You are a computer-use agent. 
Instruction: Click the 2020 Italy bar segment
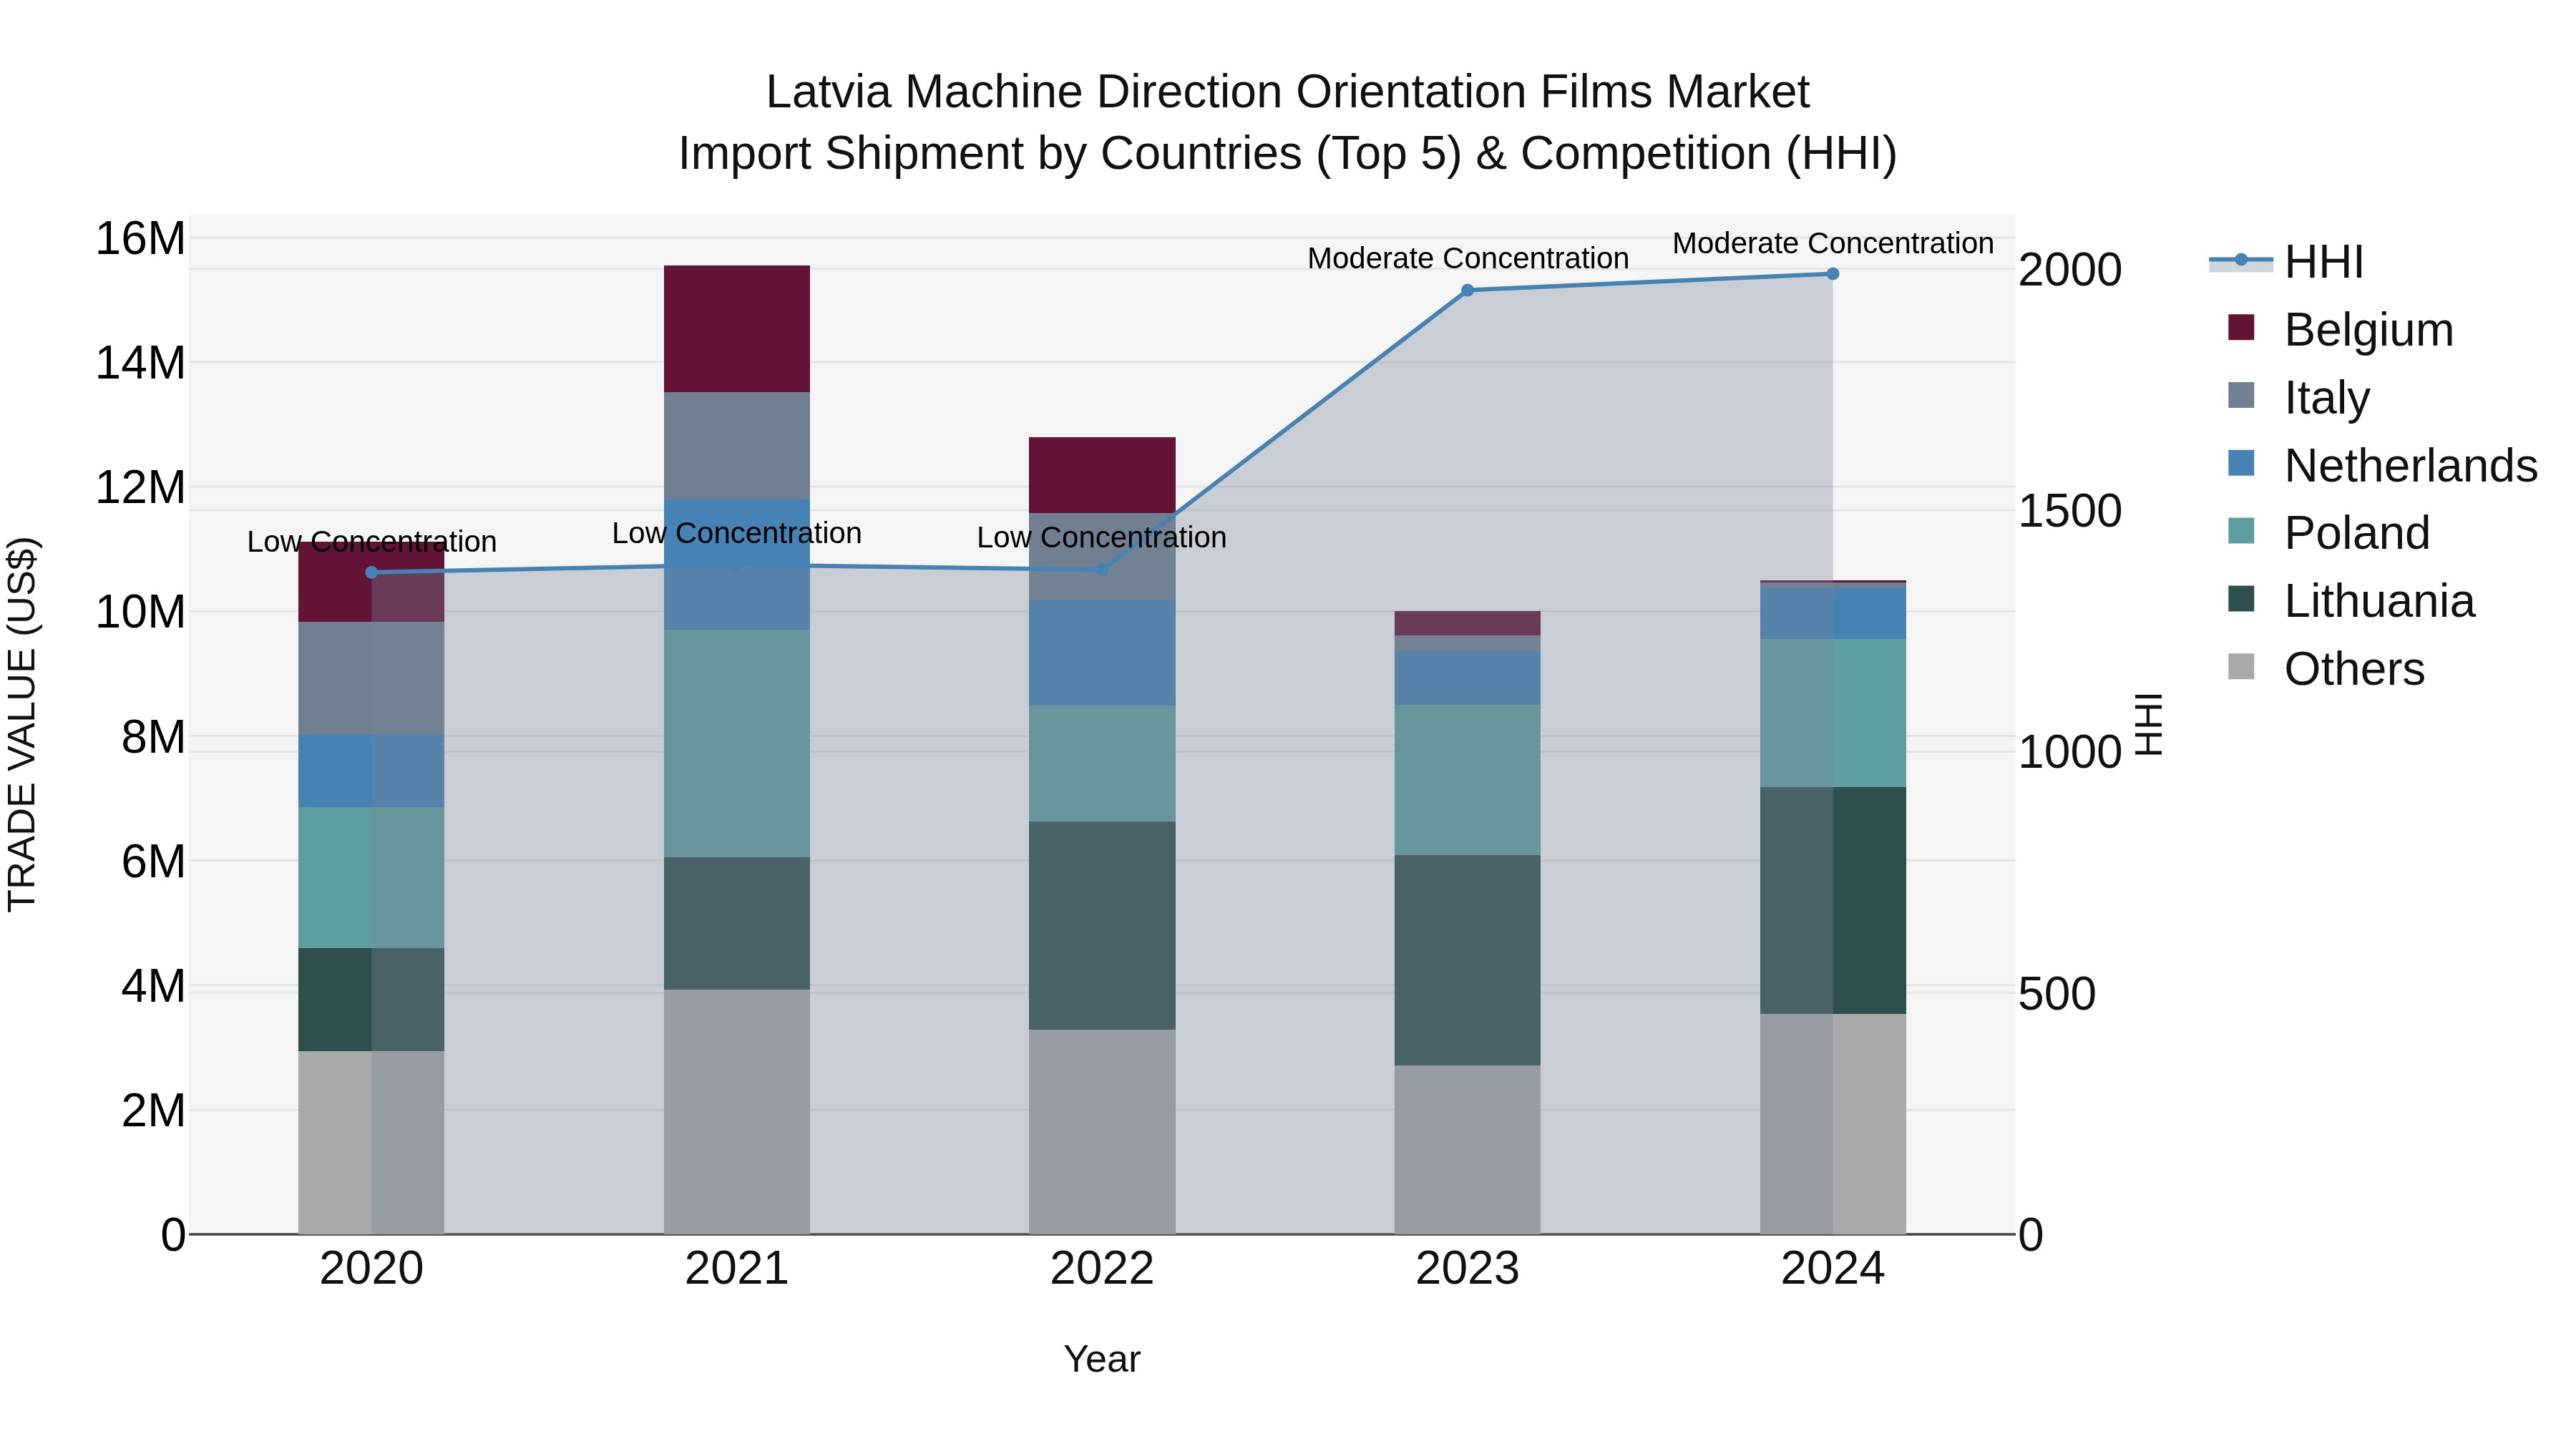pyautogui.click(x=371, y=678)
